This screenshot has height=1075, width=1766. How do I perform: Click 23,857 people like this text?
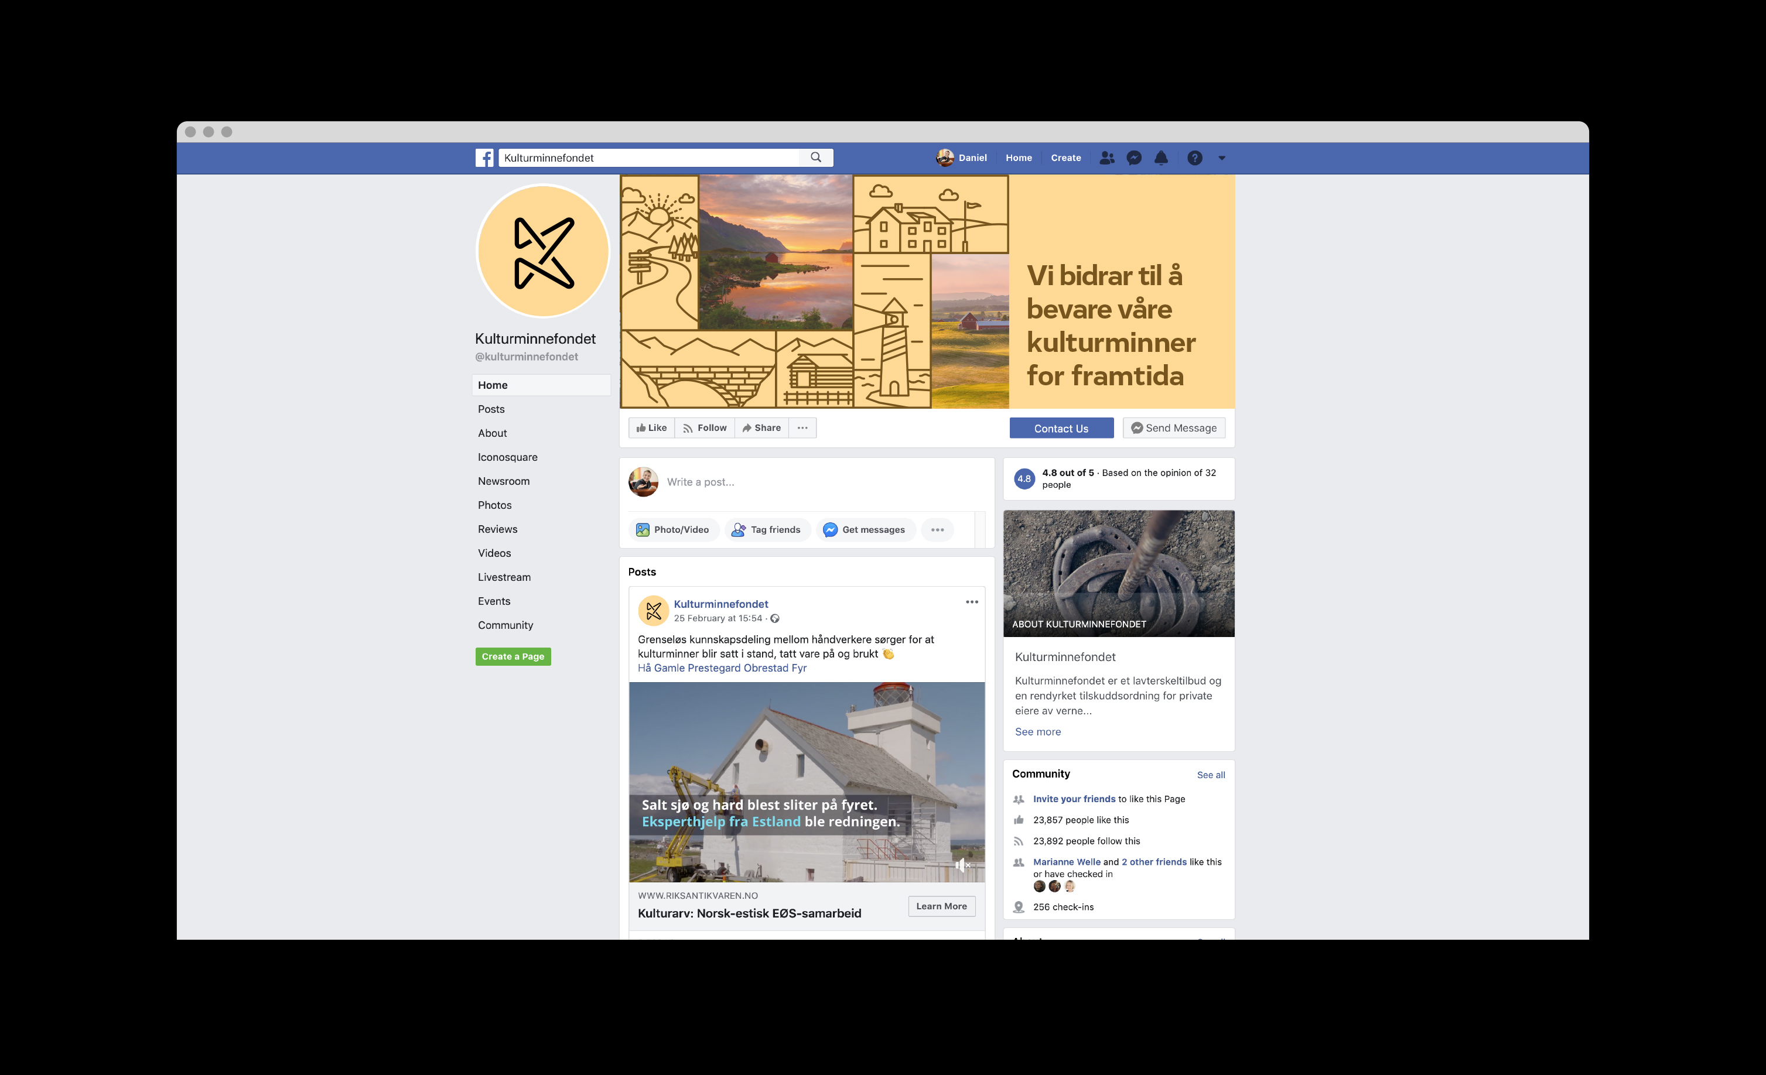tap(1081, 820)
